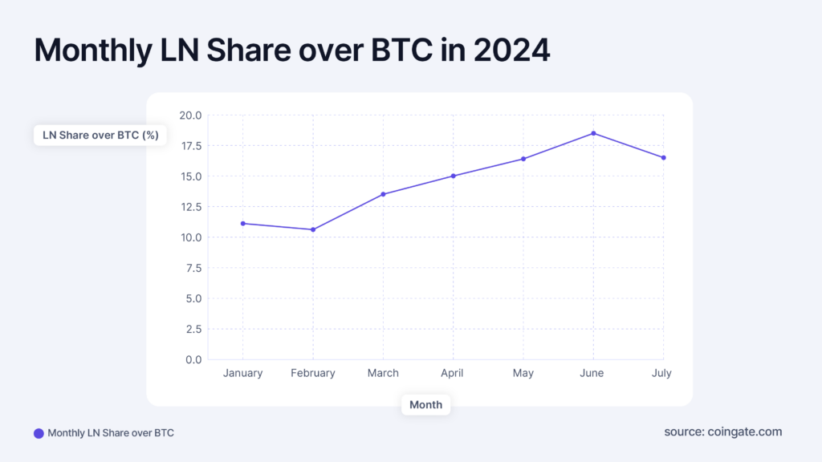
Task: Click the chart title heading
Action: click(x=292, y=51)
